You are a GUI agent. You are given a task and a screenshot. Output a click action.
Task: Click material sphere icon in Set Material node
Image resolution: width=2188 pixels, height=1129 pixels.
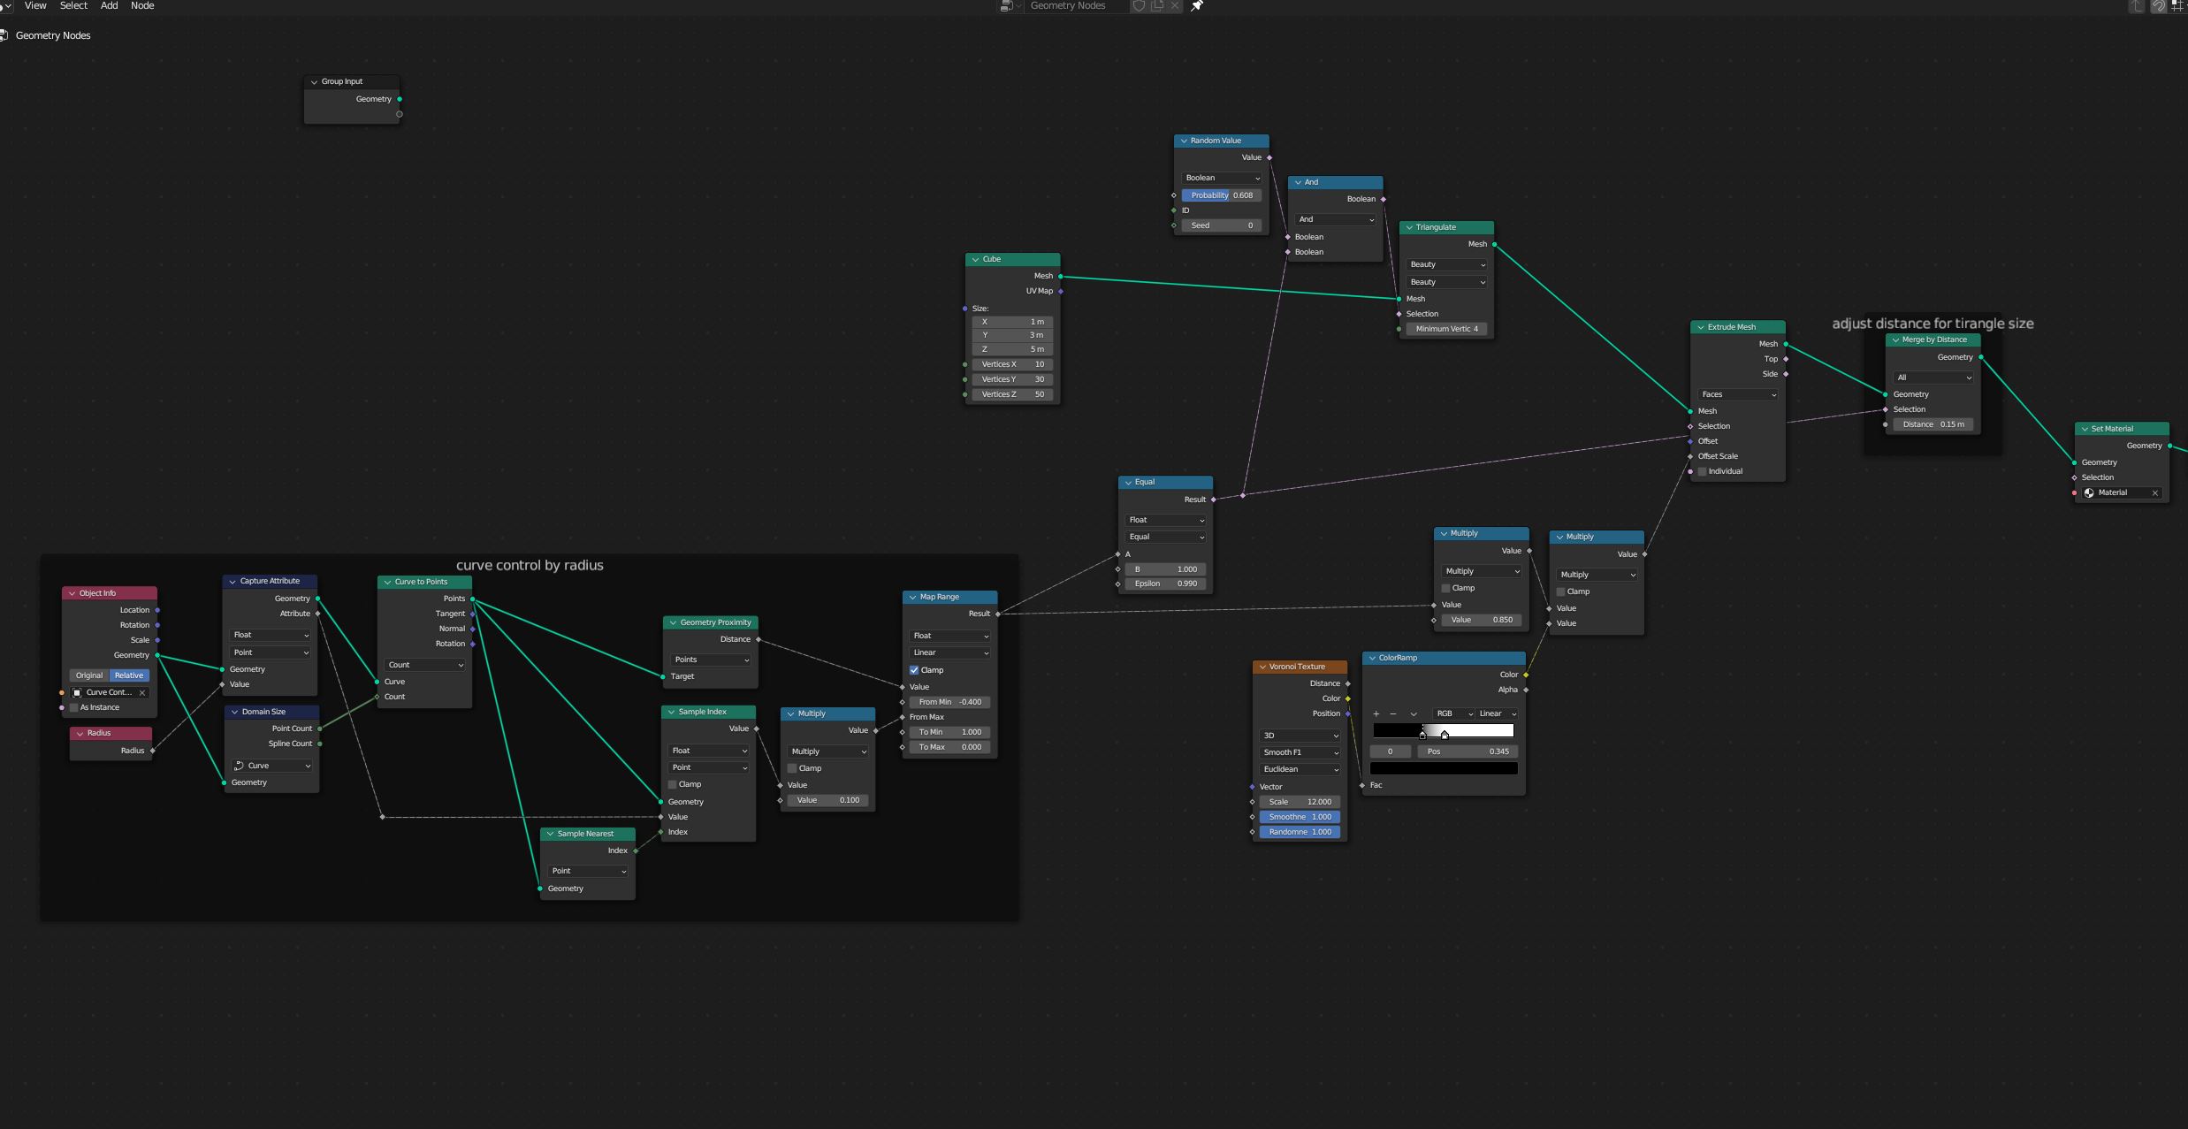[2089, 492]
